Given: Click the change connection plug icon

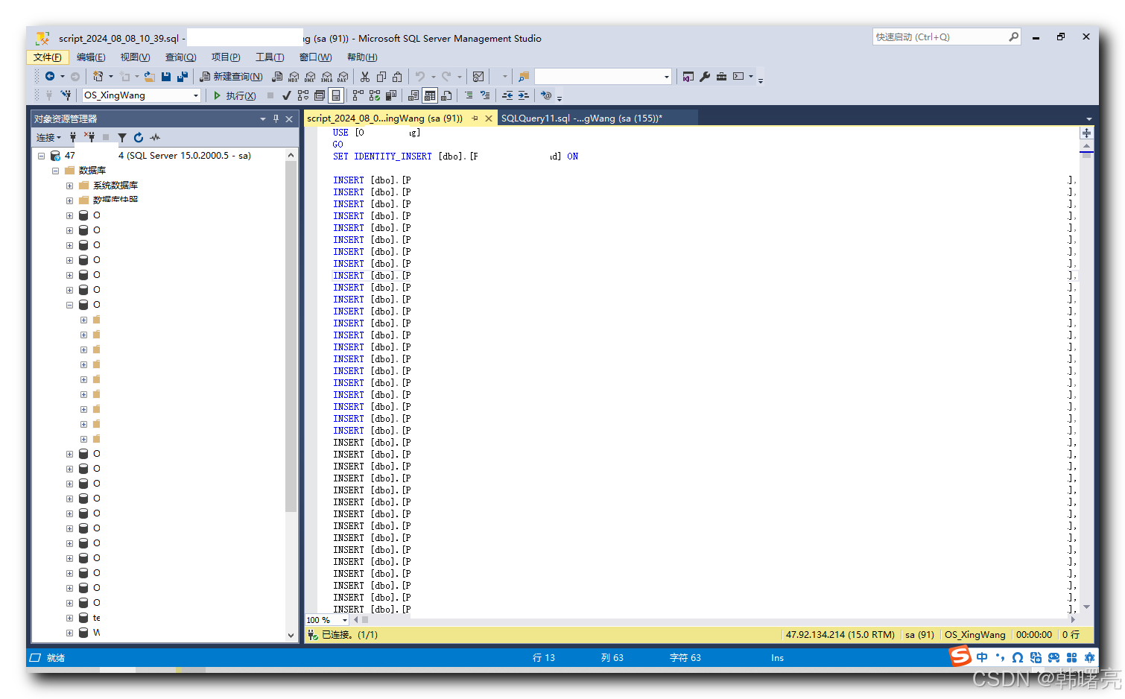Looking at the screenshot, I should click(66, 95).
